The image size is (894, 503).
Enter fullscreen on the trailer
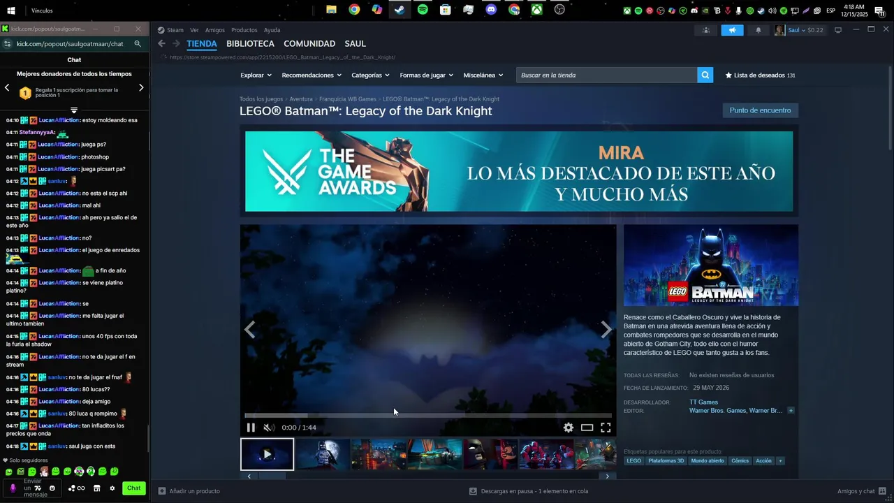point(606,428)
